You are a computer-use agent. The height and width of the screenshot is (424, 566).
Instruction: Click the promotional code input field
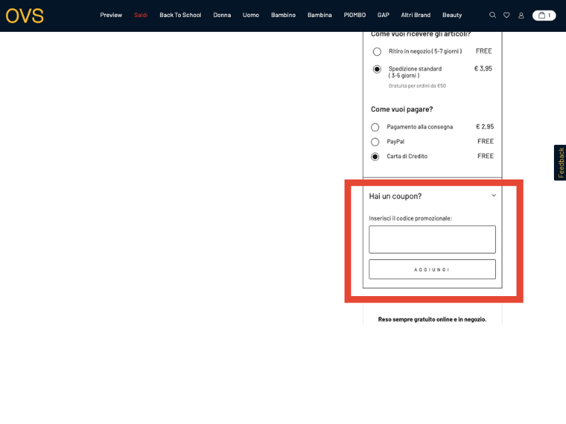[432, 240]
